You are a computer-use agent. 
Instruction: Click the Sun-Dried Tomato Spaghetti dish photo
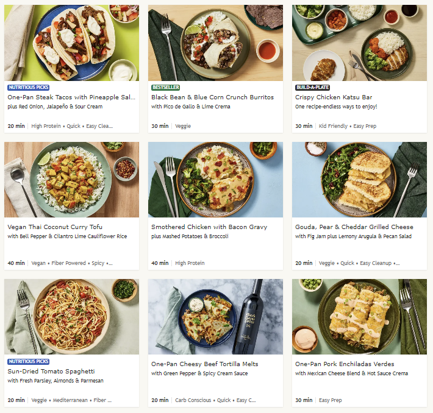(71, 317)
